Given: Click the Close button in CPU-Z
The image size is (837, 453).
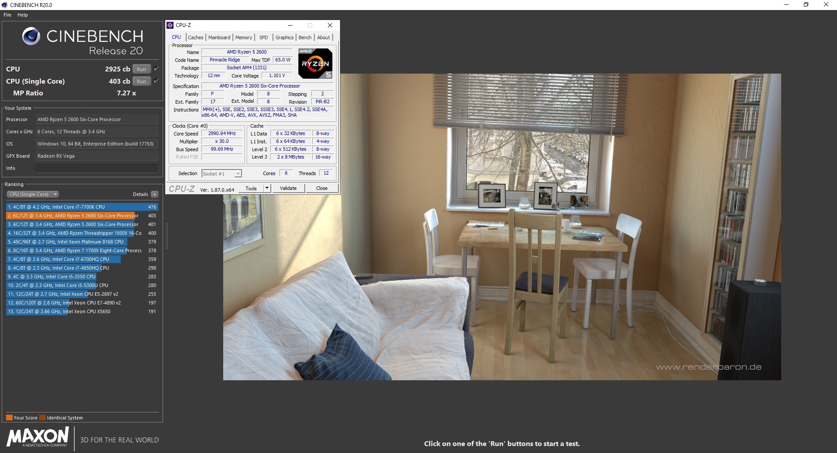Looking at the screenshot, I should (322, 188).
